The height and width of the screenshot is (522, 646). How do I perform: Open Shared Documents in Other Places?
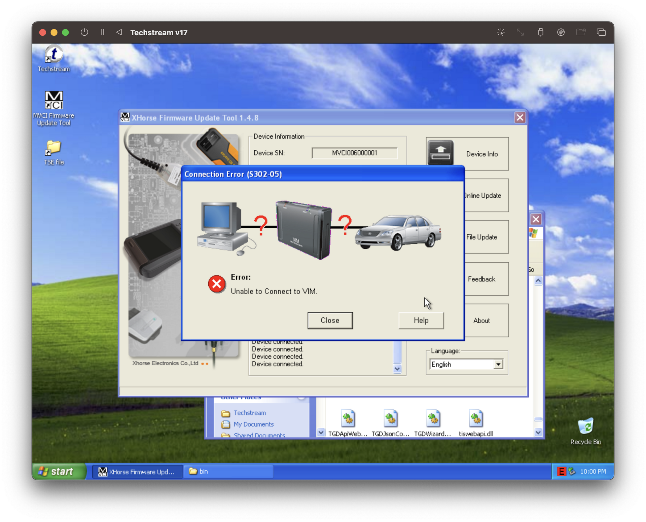click(x=259, y=435)
